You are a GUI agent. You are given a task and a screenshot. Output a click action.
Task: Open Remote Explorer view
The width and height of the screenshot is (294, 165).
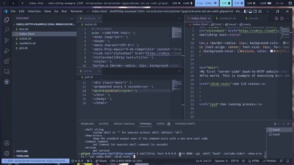pos(7,71)
